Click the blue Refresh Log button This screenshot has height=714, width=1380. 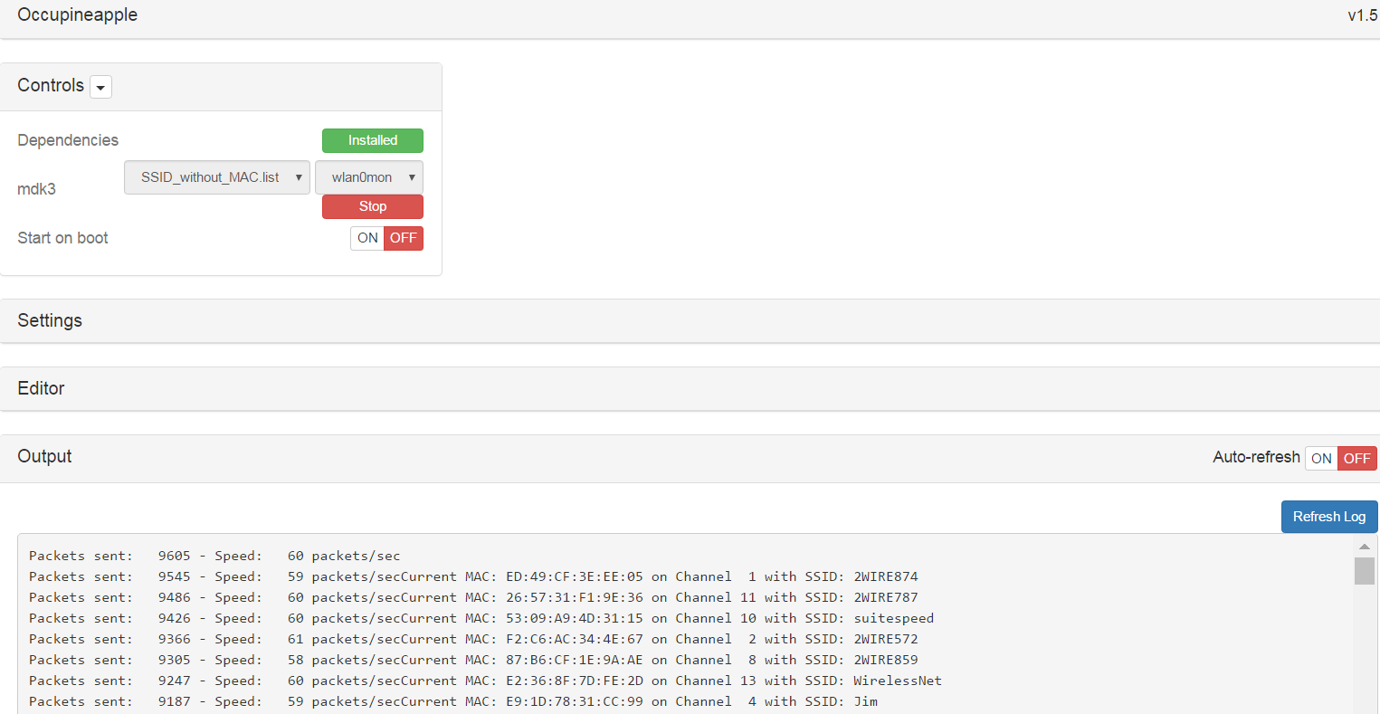click(x=1328, y=517)
